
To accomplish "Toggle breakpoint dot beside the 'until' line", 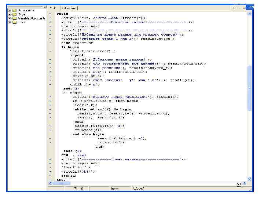I will point(50,84).
